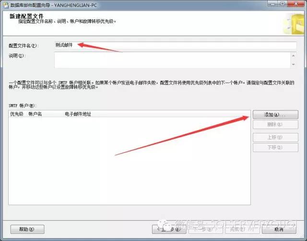Viewport: 307px width, 241px height.
Task: Click the 下一步(N) button
Action: (205, 230)
